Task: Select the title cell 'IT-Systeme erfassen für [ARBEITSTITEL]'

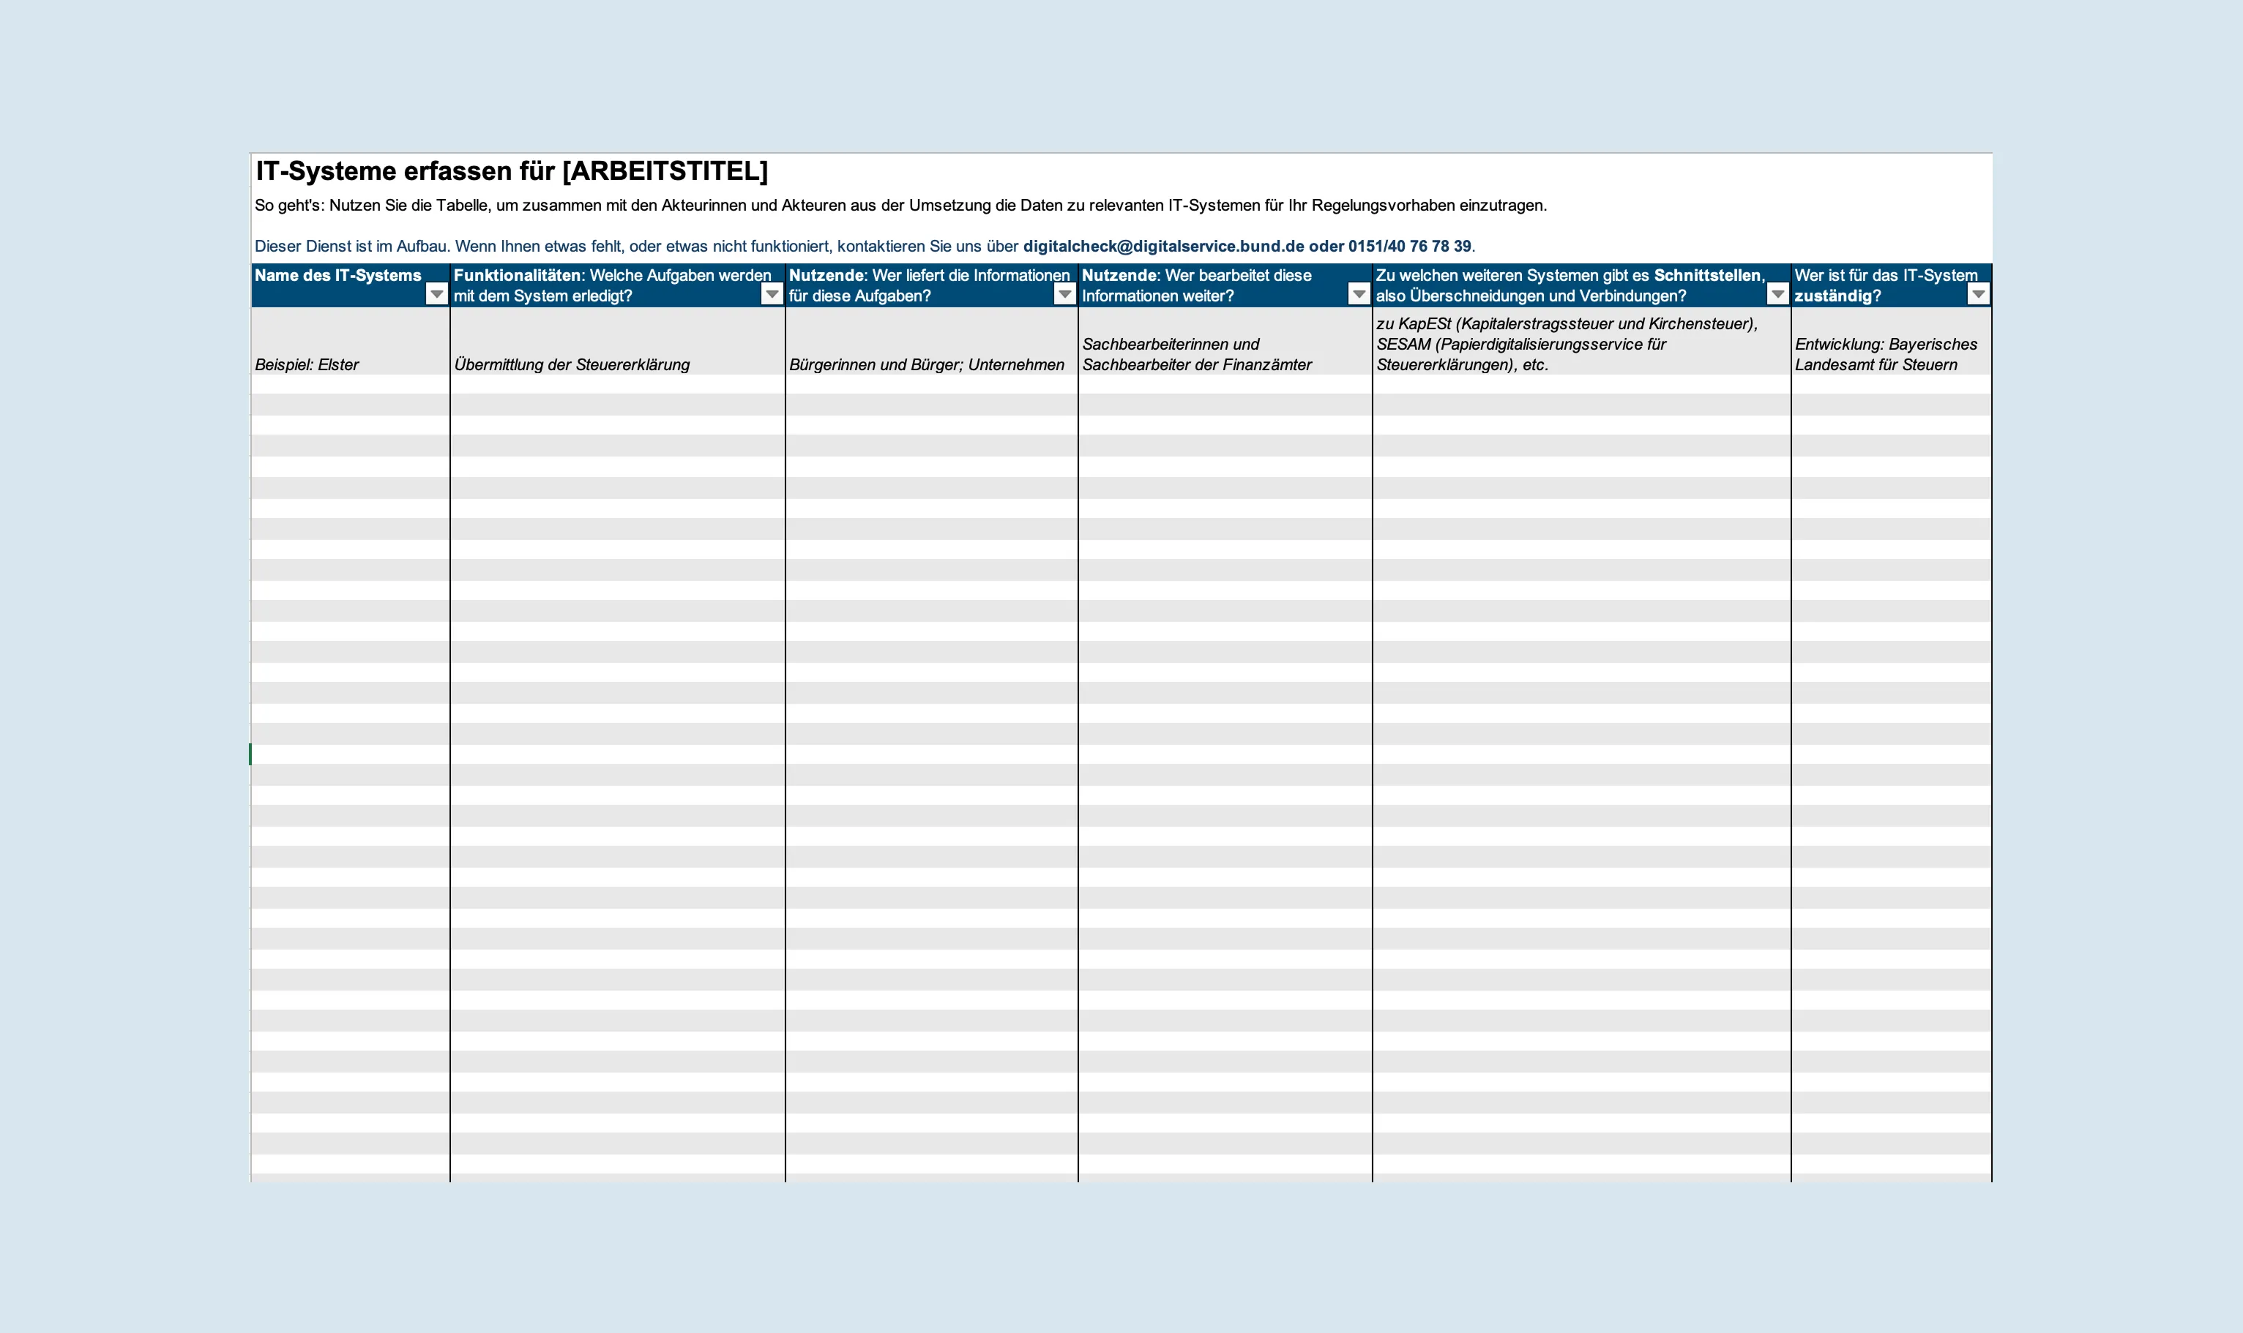Action: [x=512, y=170]
